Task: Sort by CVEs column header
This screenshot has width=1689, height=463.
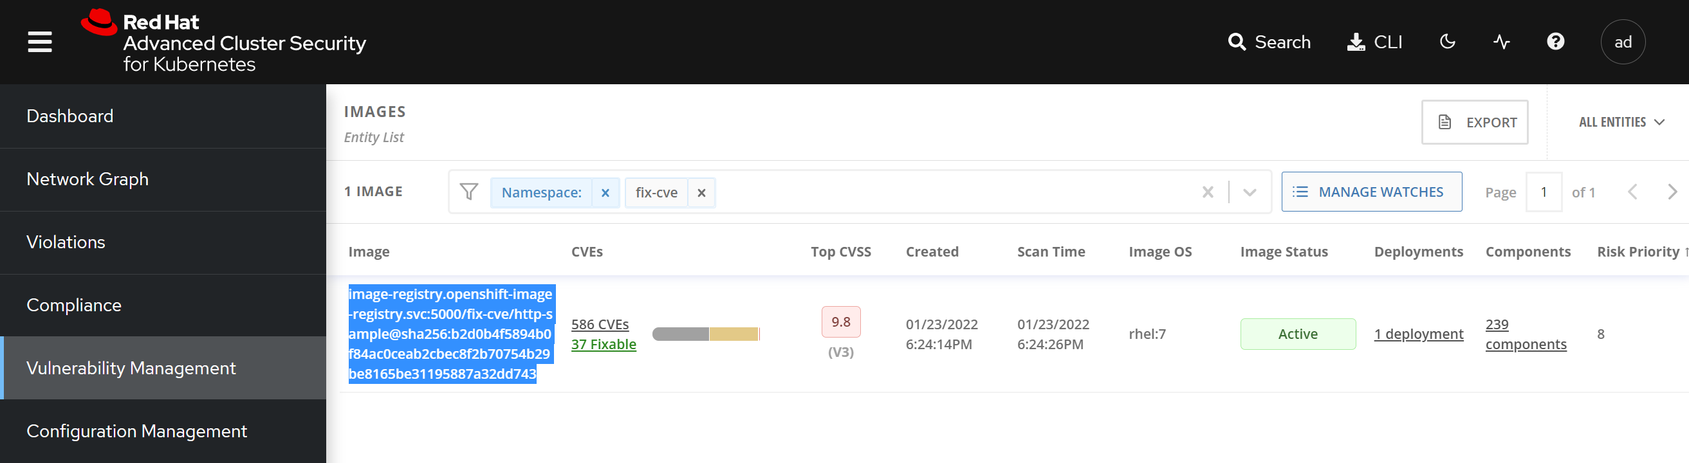Action: point(587,252)
